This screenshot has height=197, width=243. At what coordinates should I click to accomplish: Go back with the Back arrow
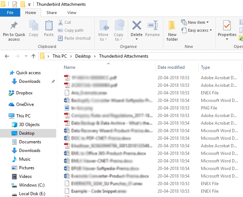(x=7, y=56)
